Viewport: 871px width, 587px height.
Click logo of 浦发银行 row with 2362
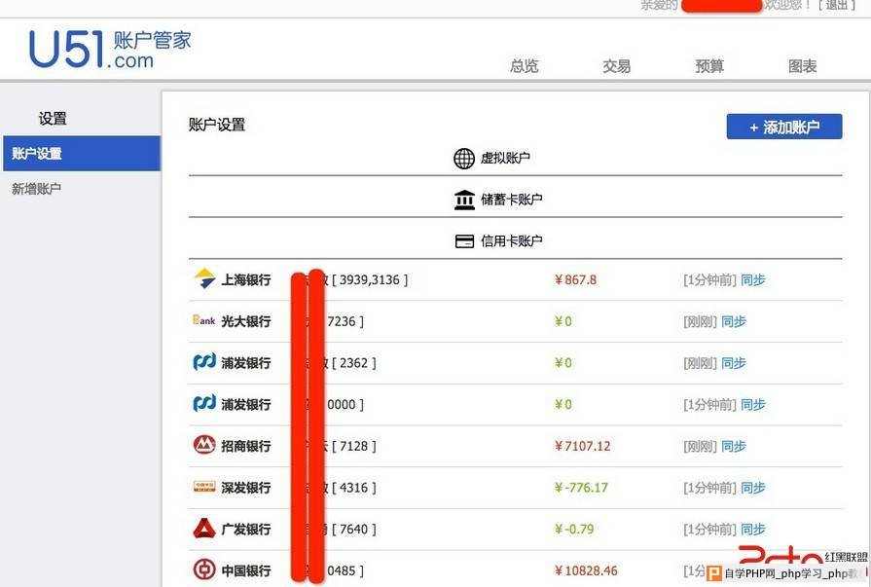pos(203,362)
